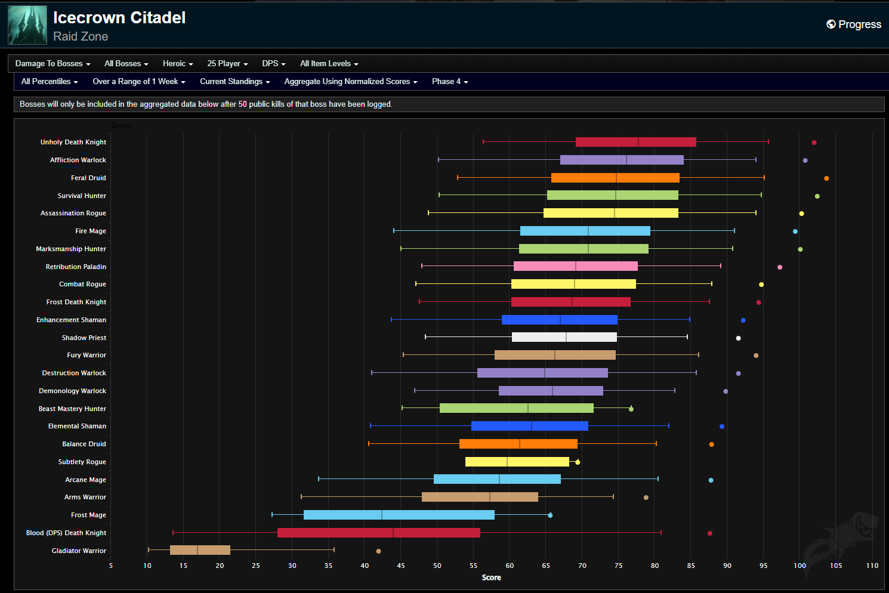This screenshot has width=889, height=593.
Task: Click the Balance Druid label
Action: coord(84,444)
